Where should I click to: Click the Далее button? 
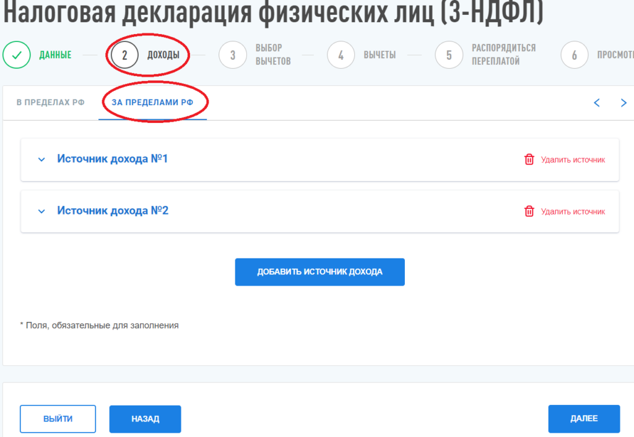pyautogui.click(x=583, y=419)
